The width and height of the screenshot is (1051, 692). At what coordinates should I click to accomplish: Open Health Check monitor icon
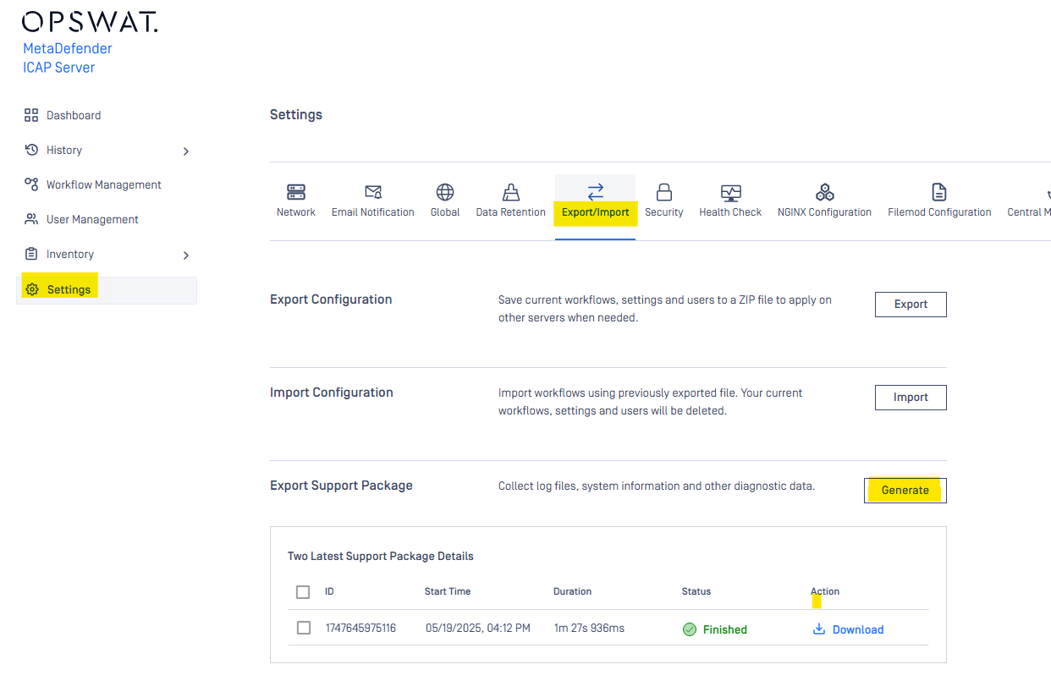pos(730,192)
